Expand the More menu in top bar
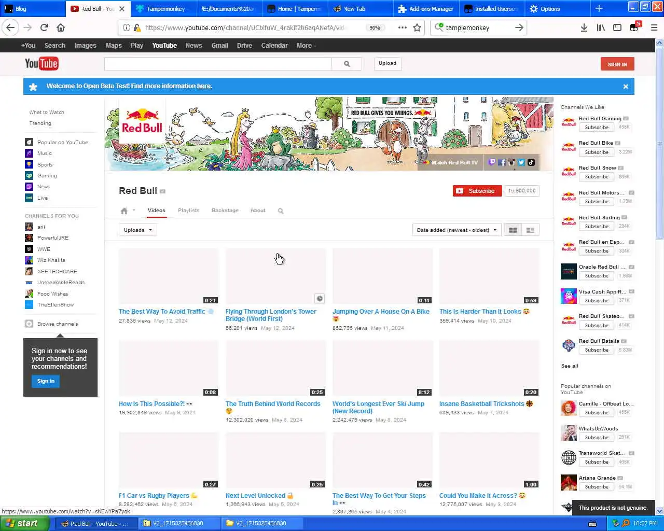The image size is (664, 531). coord(306,46)
